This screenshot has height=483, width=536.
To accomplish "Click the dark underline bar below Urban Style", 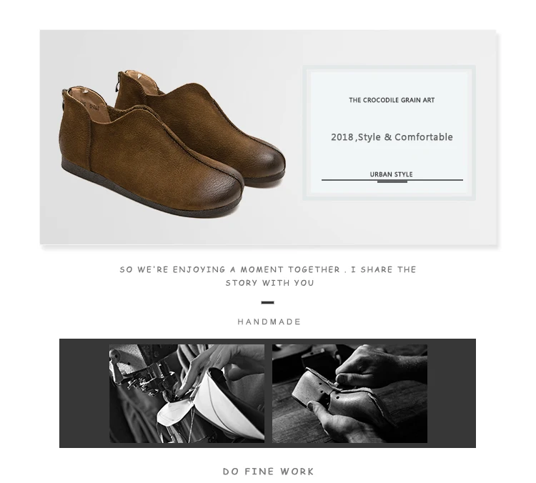I will pyautogui.click(x=392, y=181).
